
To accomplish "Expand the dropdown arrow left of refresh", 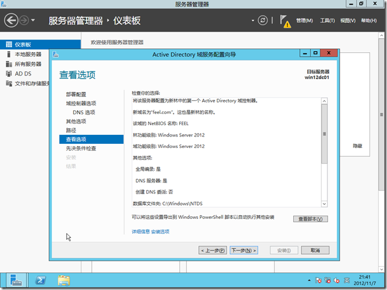I will tap(253, 20).
